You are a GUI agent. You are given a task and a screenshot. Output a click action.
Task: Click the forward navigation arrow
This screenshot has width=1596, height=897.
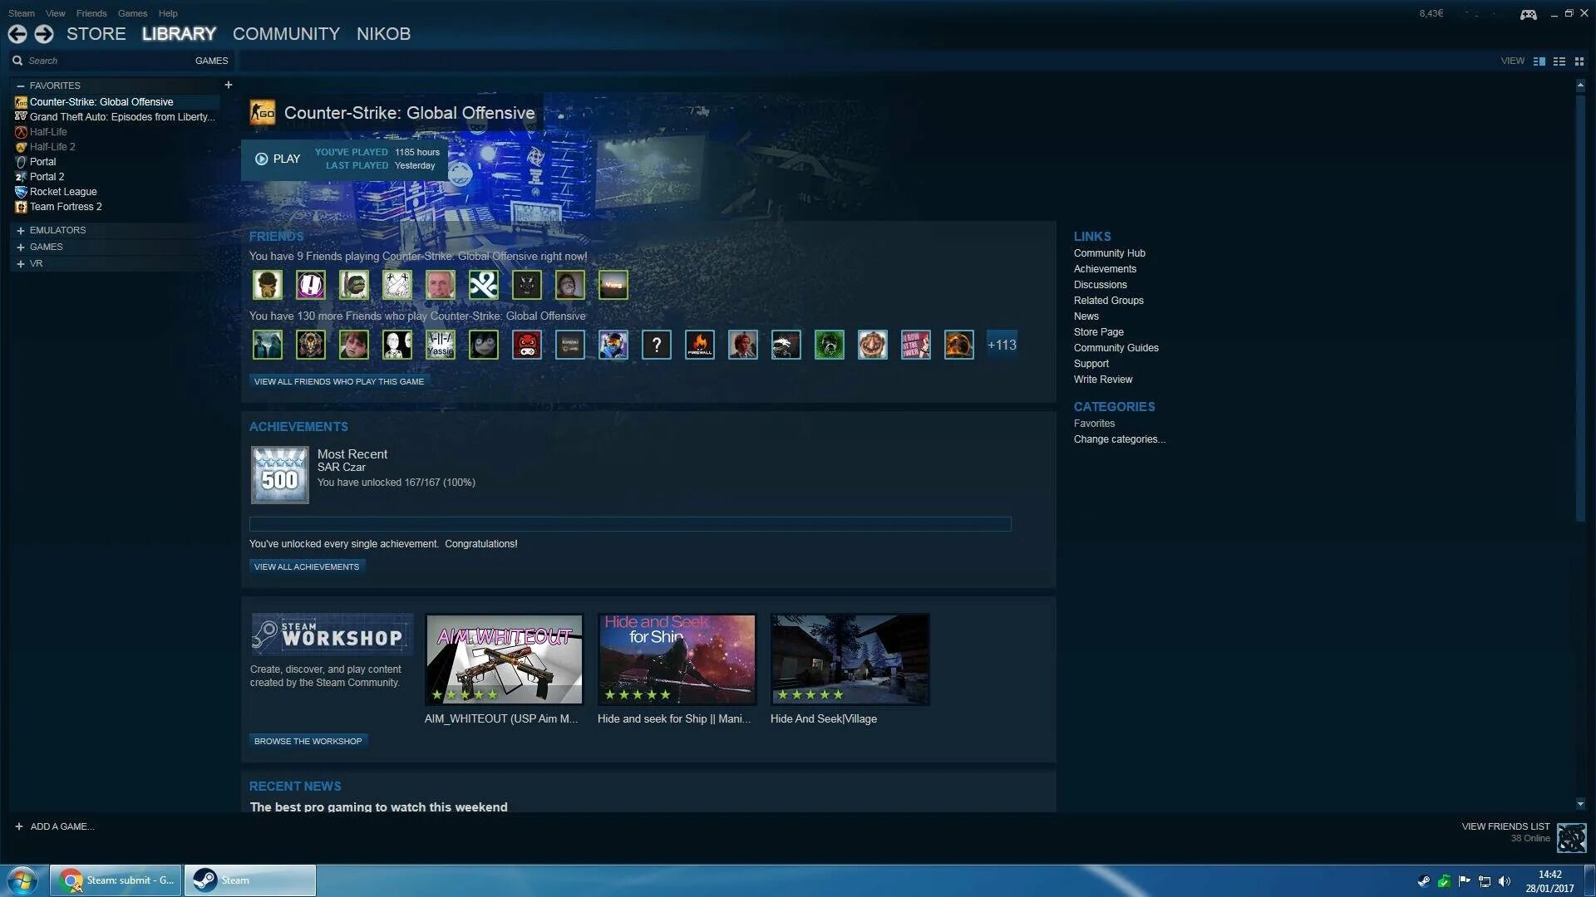[44, 34]
